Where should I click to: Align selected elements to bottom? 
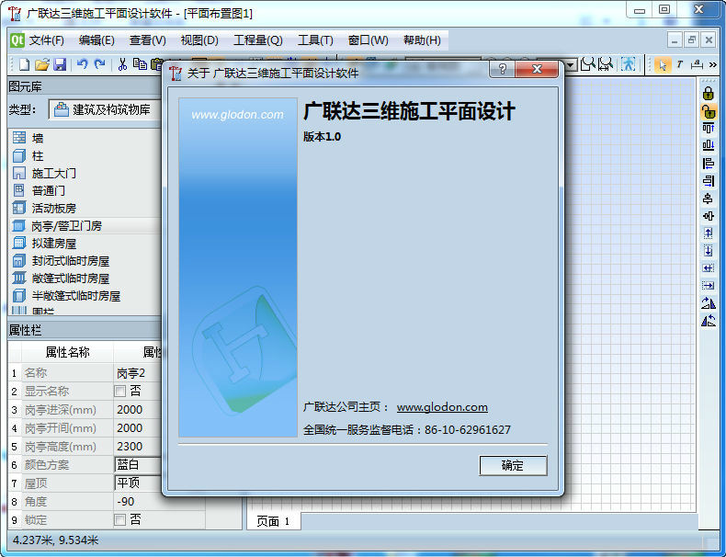click(x=708, y=146)
